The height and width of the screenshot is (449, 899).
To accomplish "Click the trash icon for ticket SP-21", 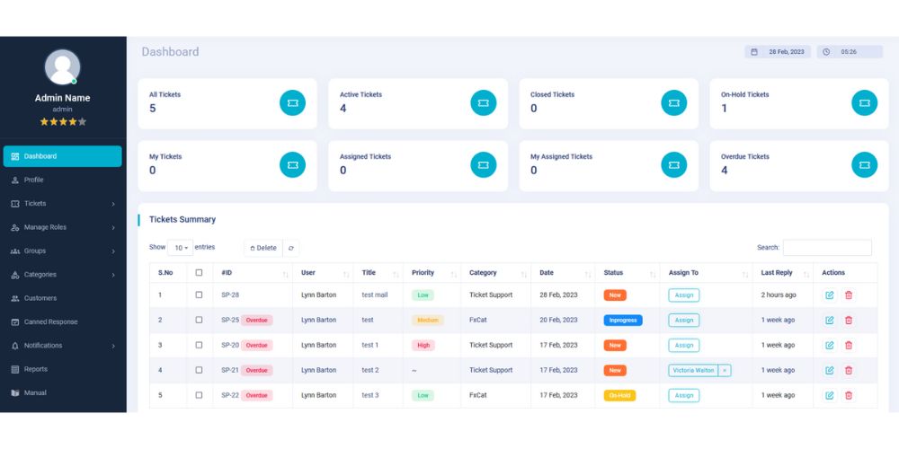I will (x=848, y=370).
